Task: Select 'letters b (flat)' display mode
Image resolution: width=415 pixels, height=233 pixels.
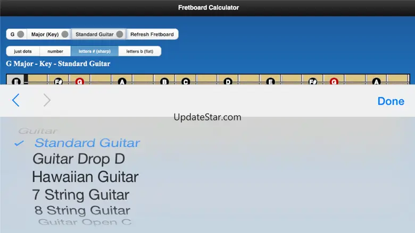Action: [139, 51]
